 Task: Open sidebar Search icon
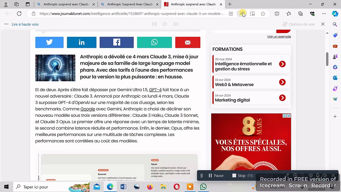335,24
